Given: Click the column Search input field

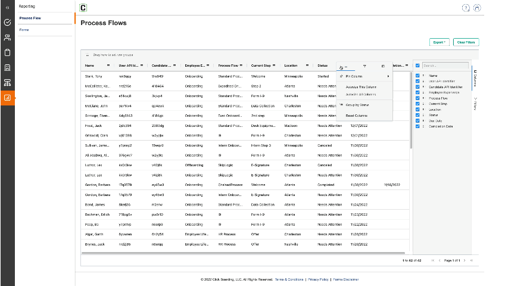Looking at the screenshot, I should coord(445,65).
